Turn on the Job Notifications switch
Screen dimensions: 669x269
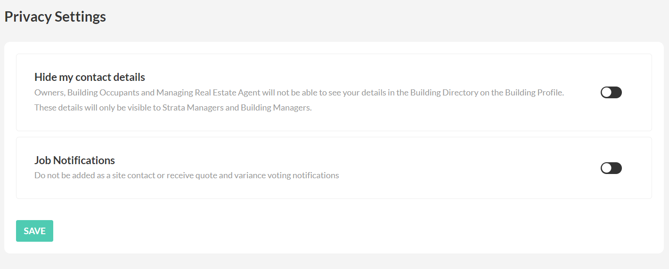[x=611, y=168]
